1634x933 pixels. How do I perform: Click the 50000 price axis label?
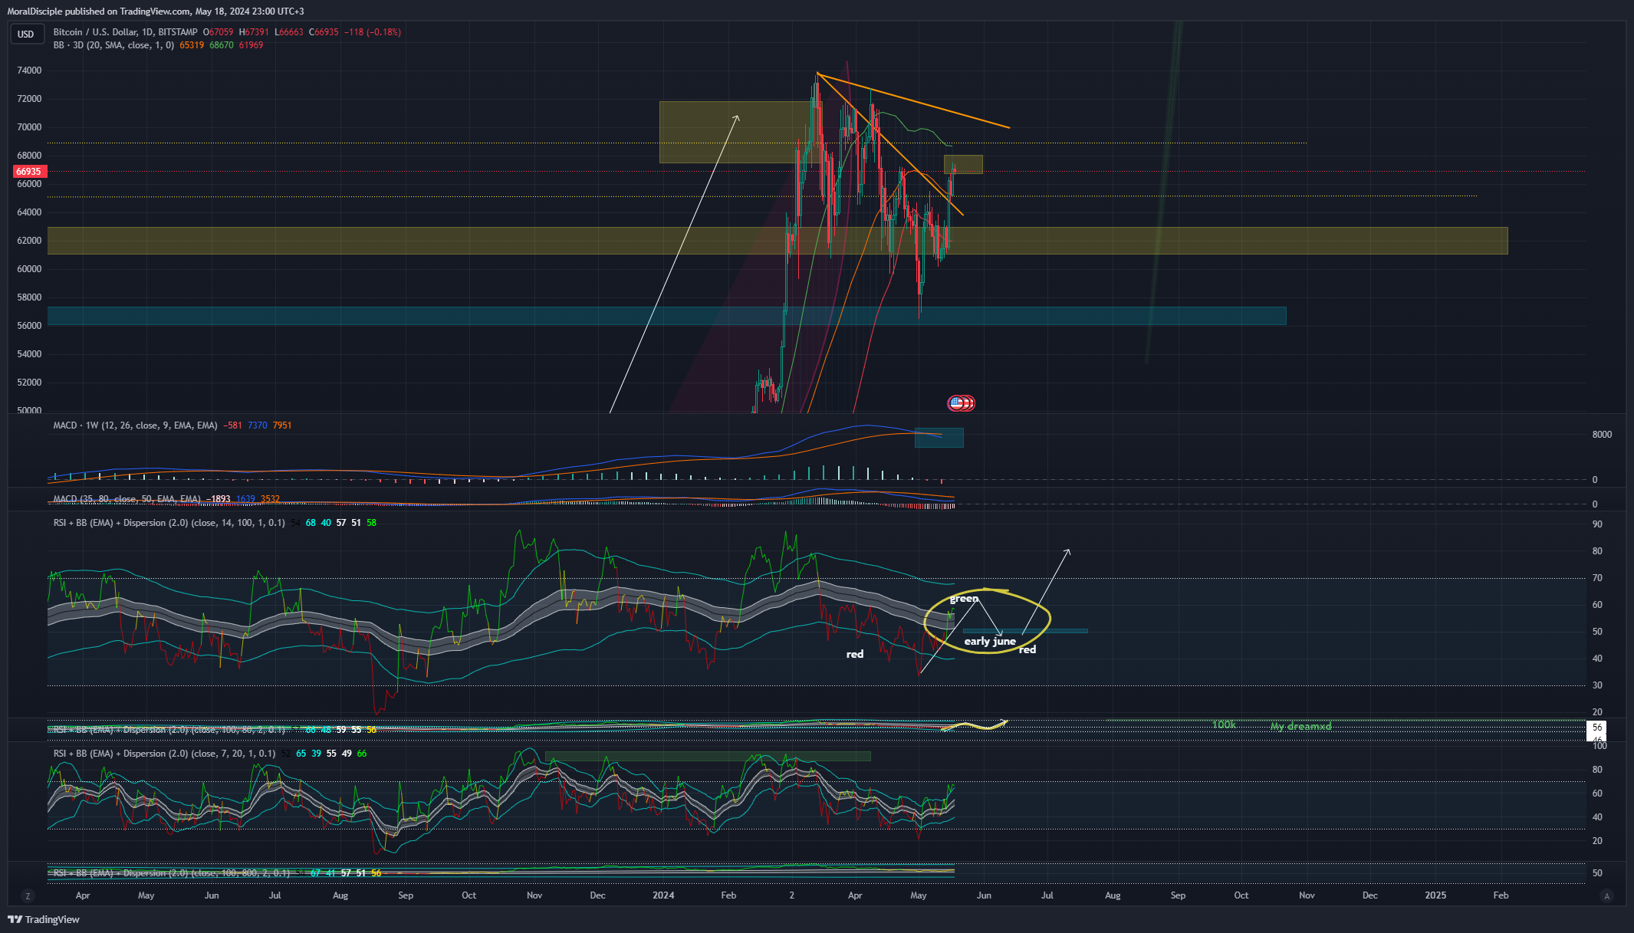point(29,411)
